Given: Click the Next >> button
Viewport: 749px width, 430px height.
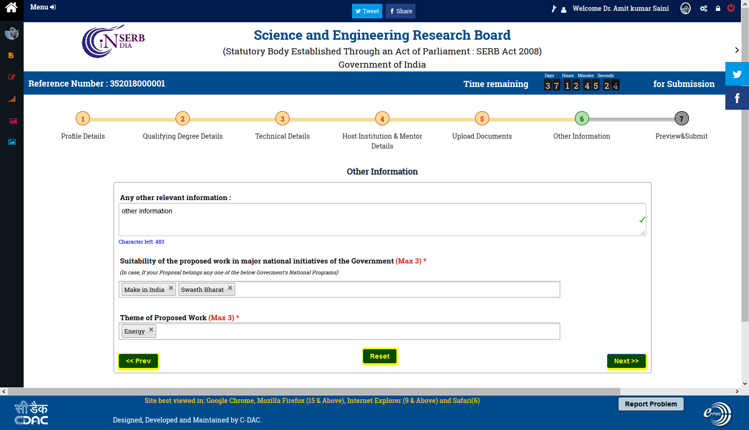Looking at the screenshot, I should coord(626,361).
